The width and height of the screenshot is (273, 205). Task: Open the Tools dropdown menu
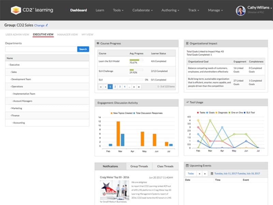point(118,10)
